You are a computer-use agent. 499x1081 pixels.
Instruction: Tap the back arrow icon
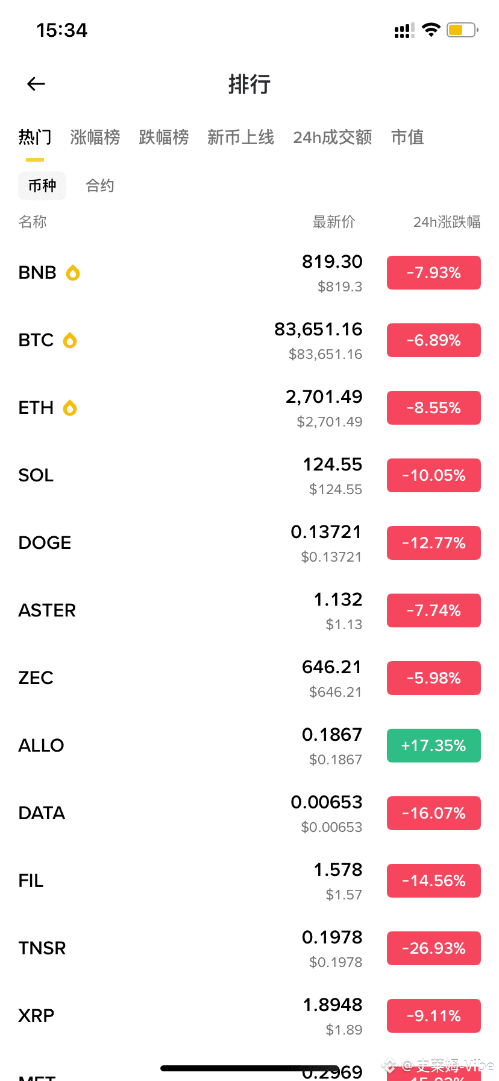click(x=36, y=84)
